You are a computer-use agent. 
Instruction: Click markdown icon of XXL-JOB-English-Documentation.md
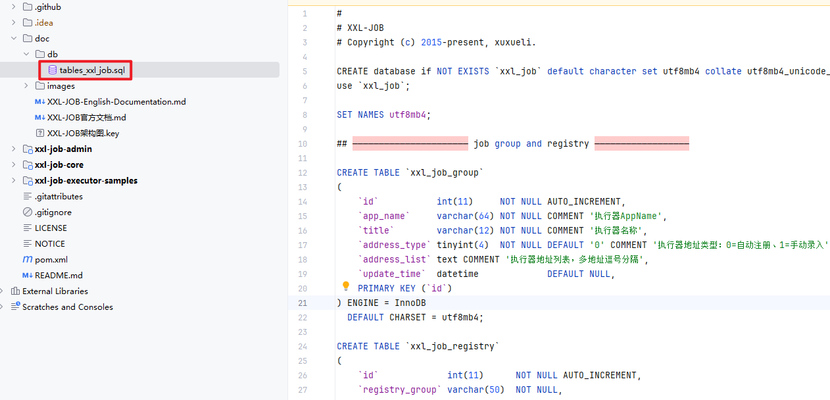coord(39,101)
